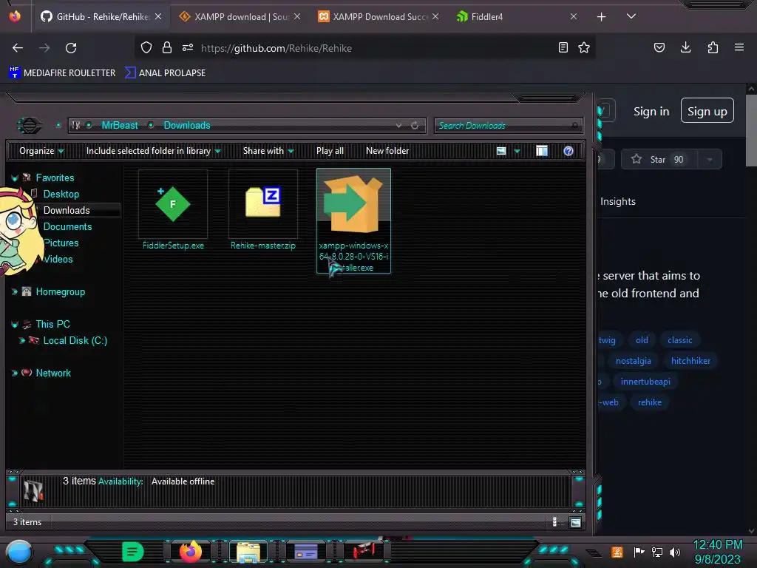Open star list dropdown arrow

[710, 160]
